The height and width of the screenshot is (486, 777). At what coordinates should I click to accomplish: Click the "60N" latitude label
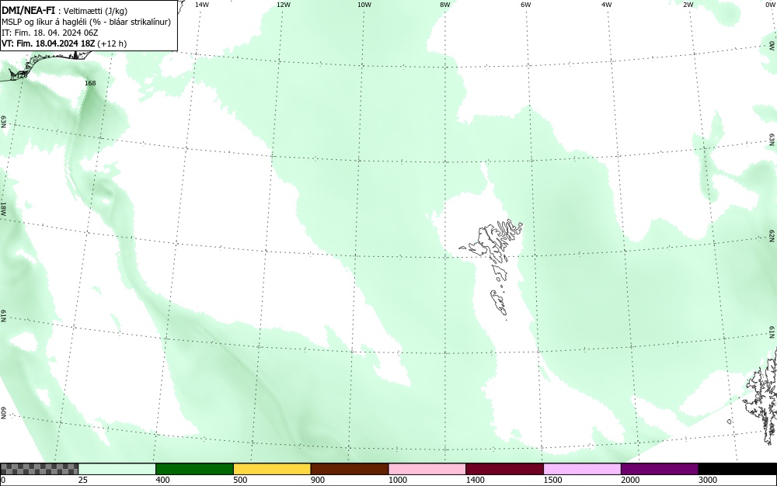(x=3, y=413)
